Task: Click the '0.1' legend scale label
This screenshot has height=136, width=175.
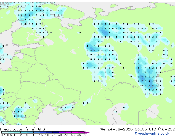Action: coord(3,135)
